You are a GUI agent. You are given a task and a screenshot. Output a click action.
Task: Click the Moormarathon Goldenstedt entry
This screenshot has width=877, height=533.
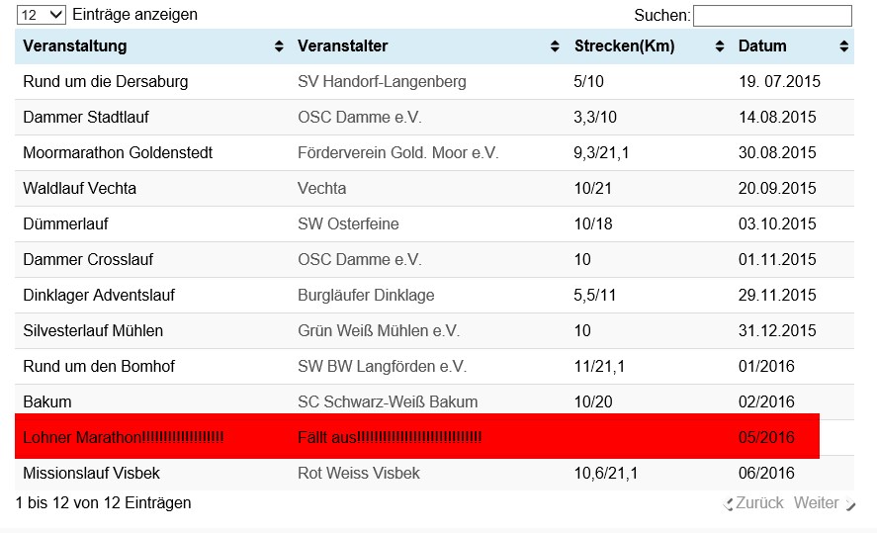click(x=118, y=152)
